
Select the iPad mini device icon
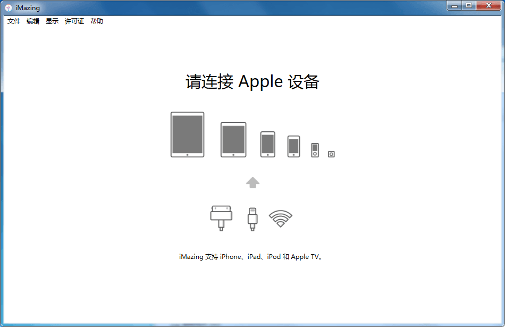(x=234, y=139)
